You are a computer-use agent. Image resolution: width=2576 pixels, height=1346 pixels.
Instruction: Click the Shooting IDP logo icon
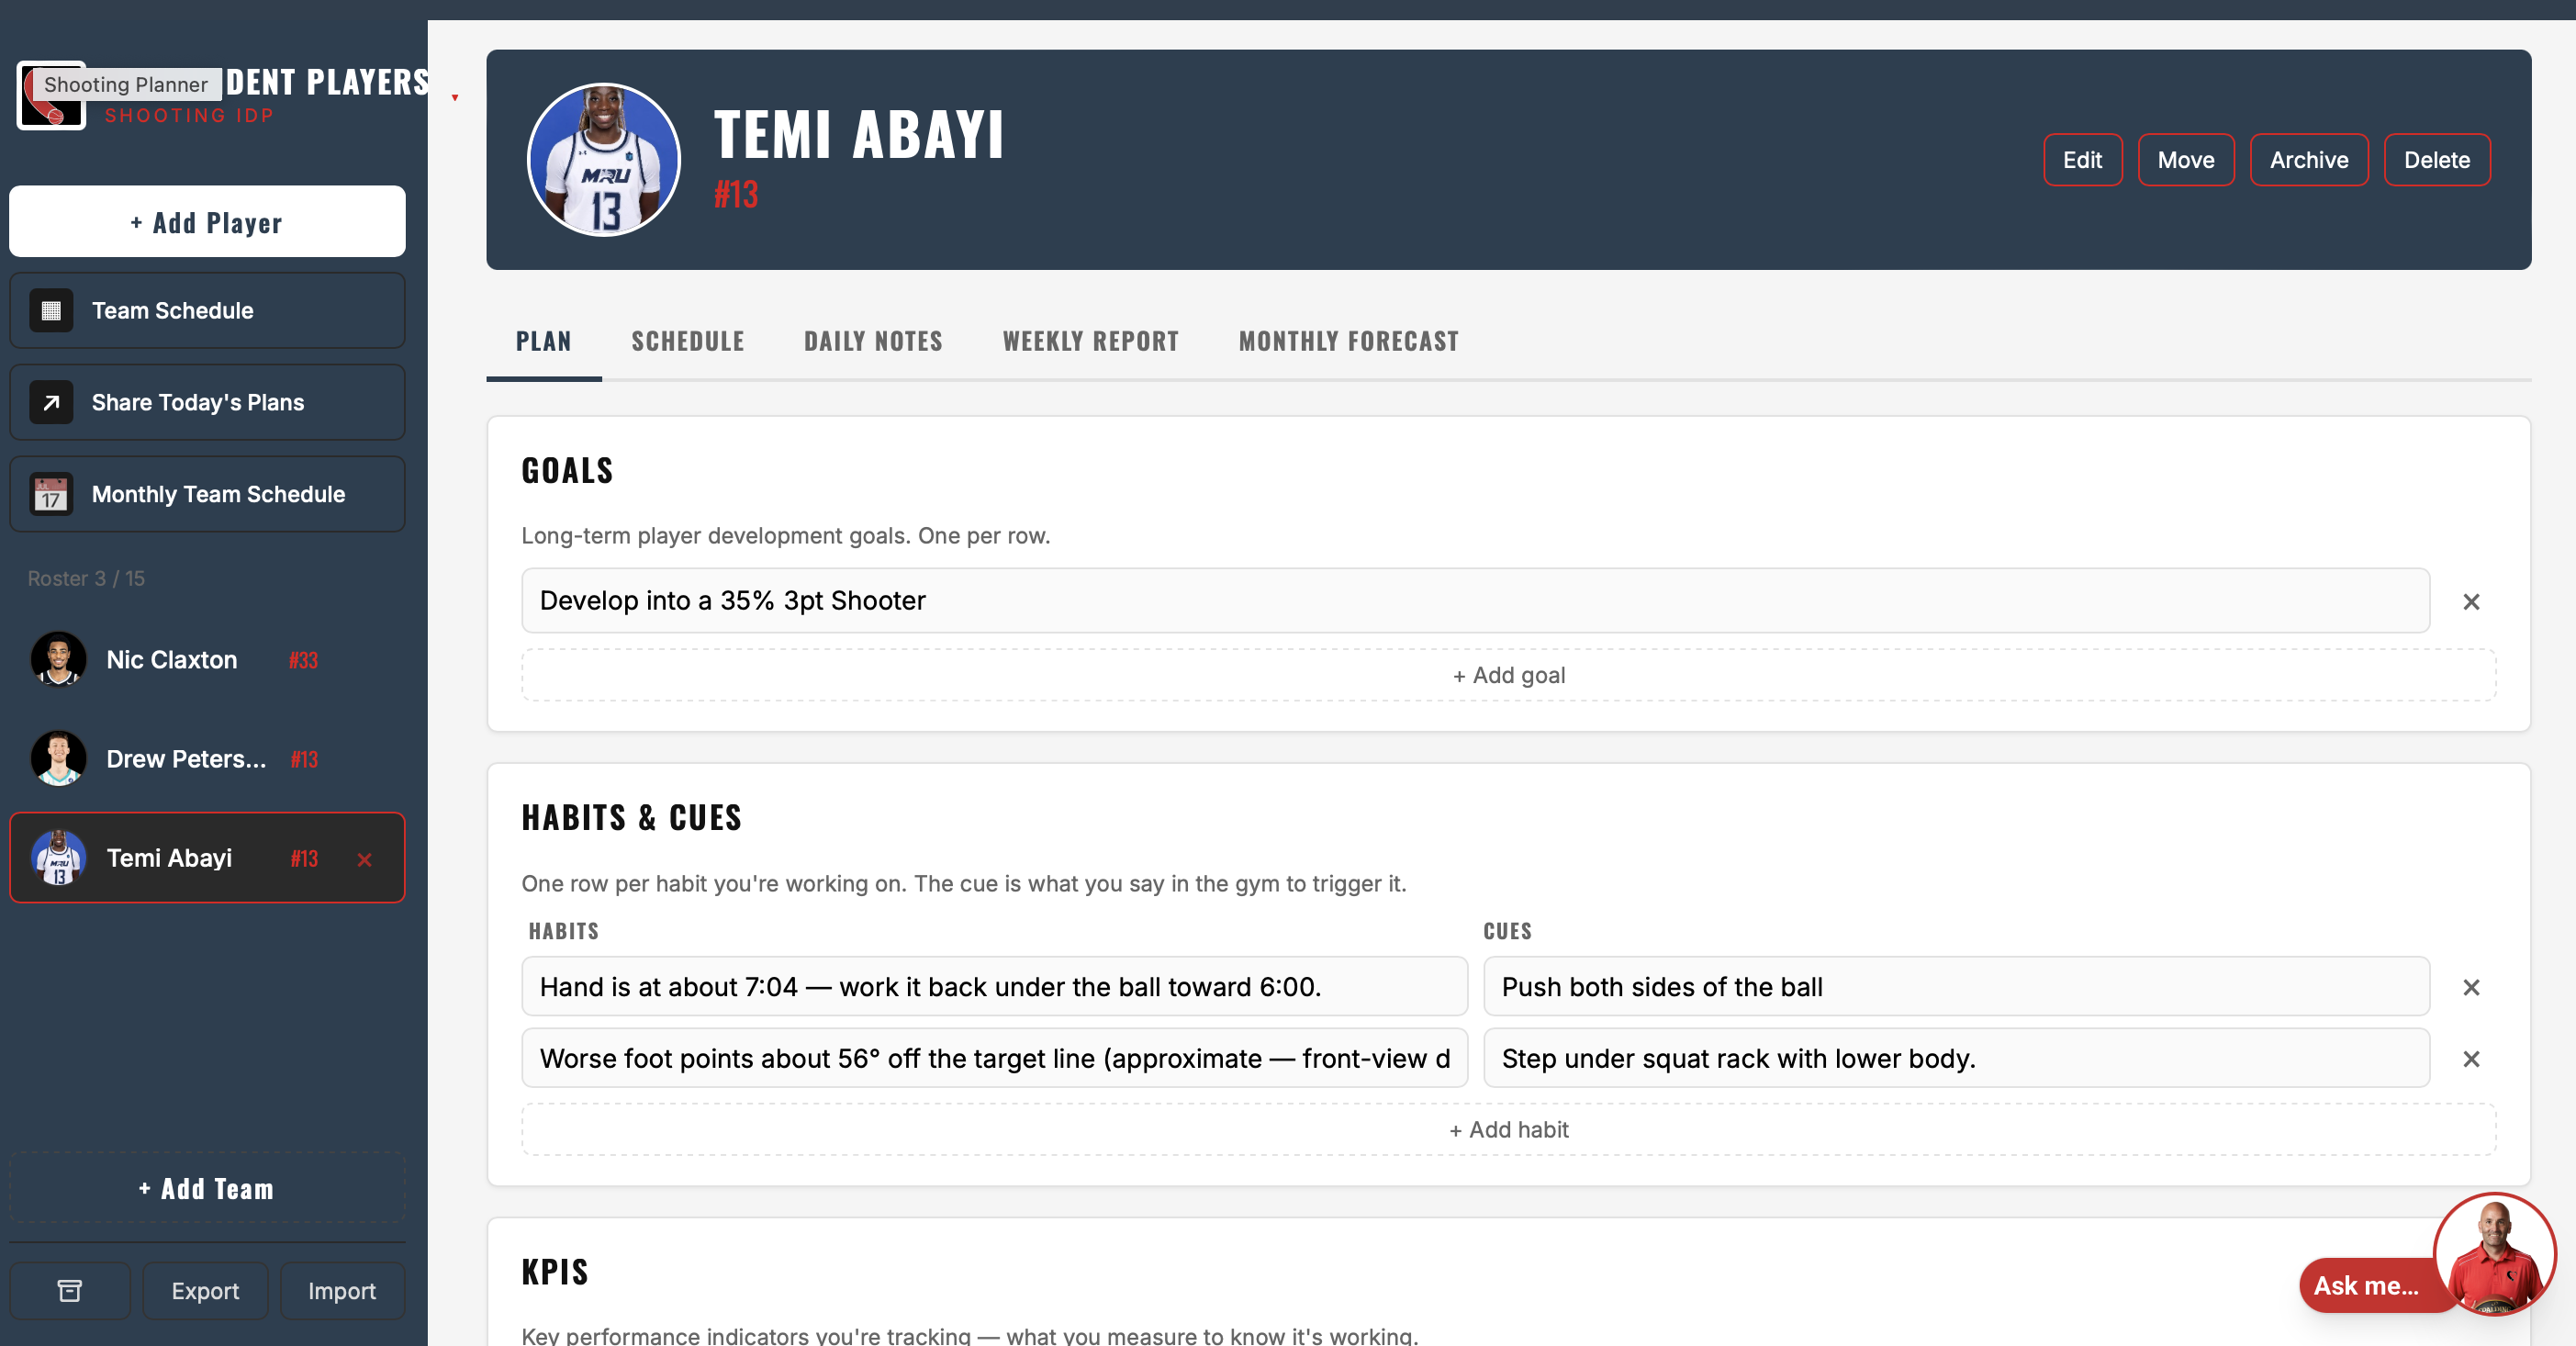(x=50, y=96)
